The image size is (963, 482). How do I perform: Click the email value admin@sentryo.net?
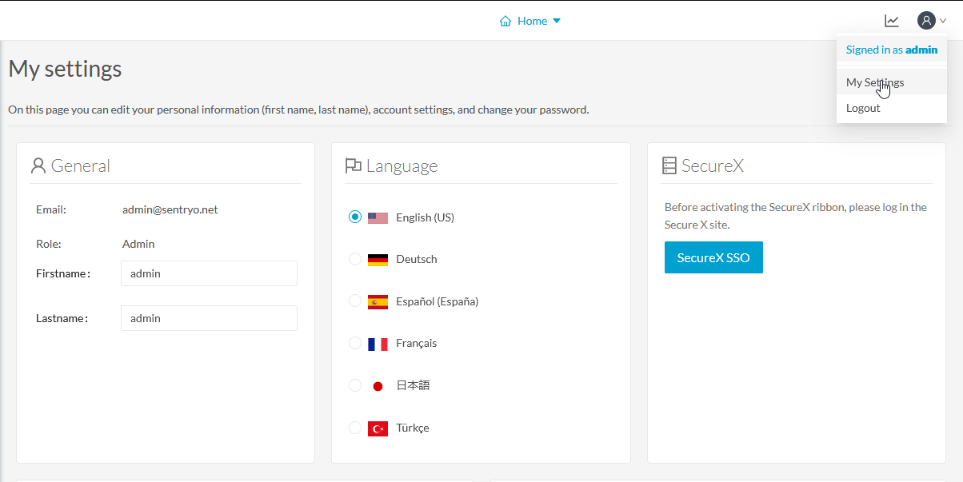click(170, 210)
